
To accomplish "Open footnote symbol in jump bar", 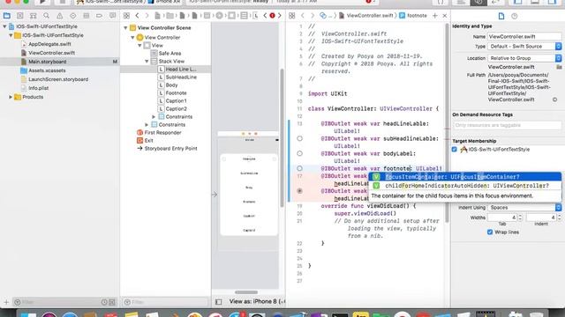I will coord(413,16).
